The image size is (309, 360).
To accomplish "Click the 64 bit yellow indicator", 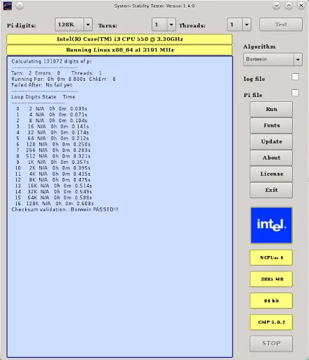I will [x=271, y=300].
